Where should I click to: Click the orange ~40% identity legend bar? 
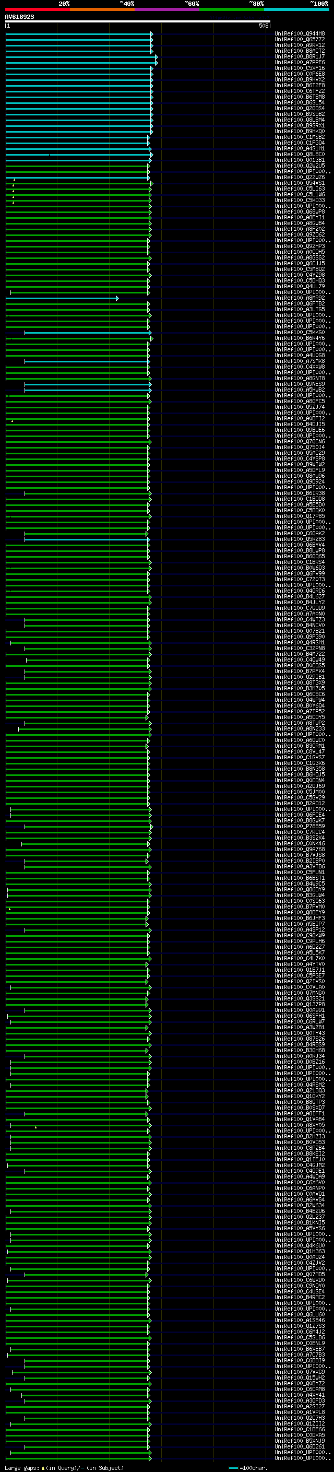click(x=102, y=9)
